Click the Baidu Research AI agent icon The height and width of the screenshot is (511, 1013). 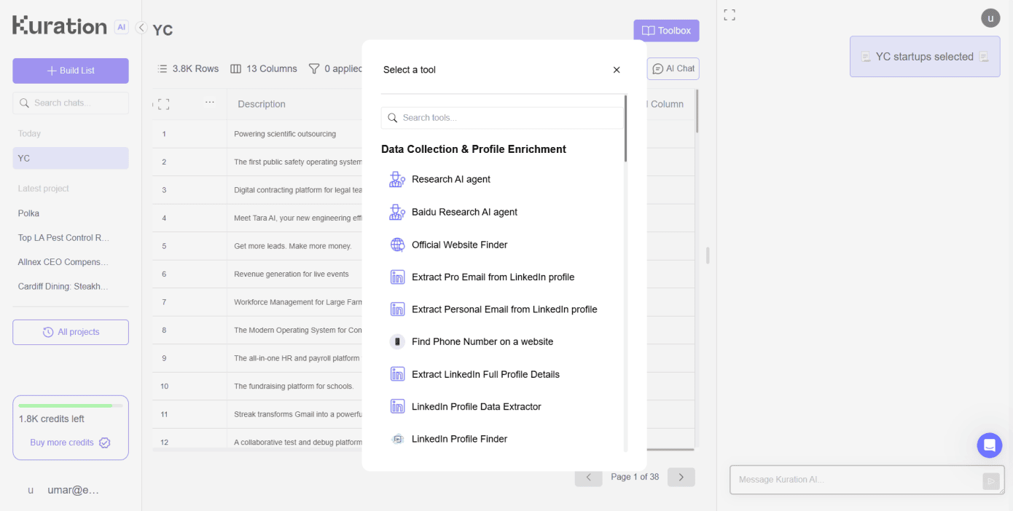pos(397,212)
